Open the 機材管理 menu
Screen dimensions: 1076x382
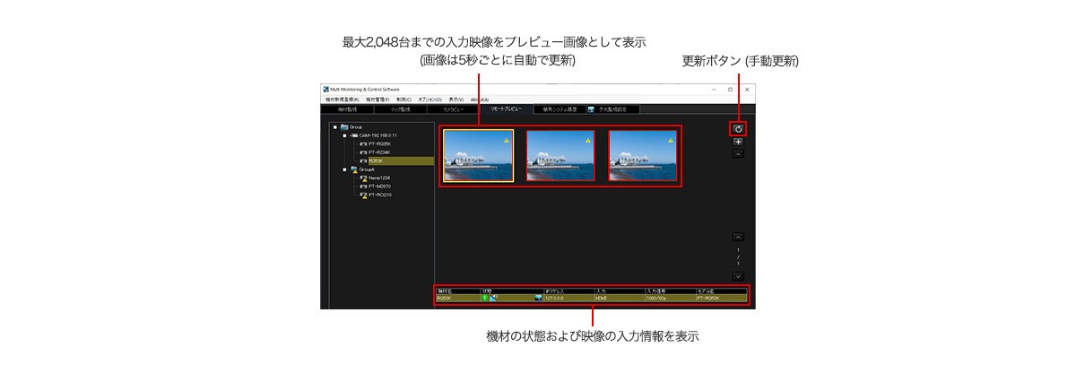377,100
